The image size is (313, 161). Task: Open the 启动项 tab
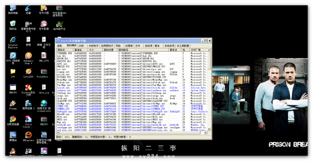click(149, 46)
